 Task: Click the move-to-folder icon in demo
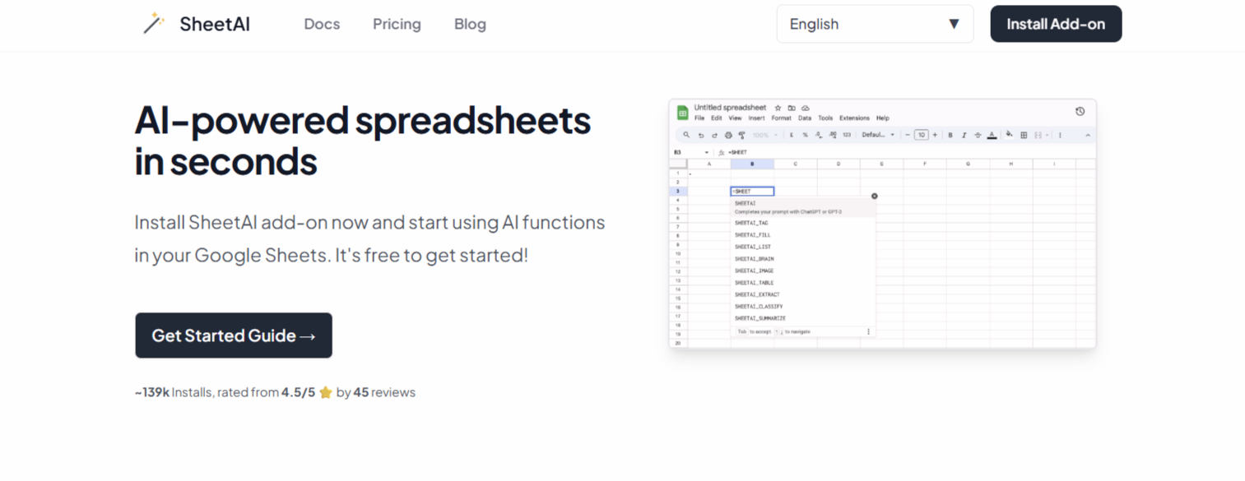792,108
